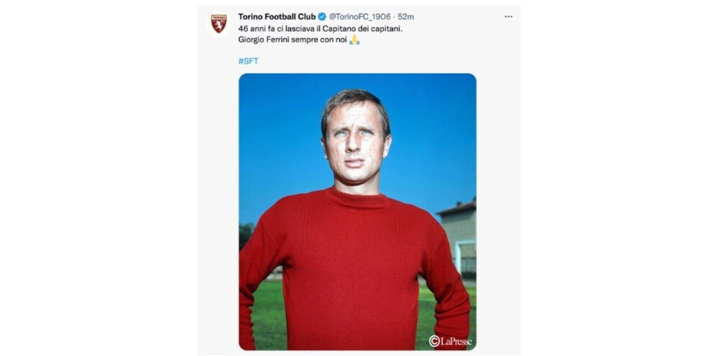Click the copyright symbol in the watermark
713x356 pixels.
tap(434, 341)
